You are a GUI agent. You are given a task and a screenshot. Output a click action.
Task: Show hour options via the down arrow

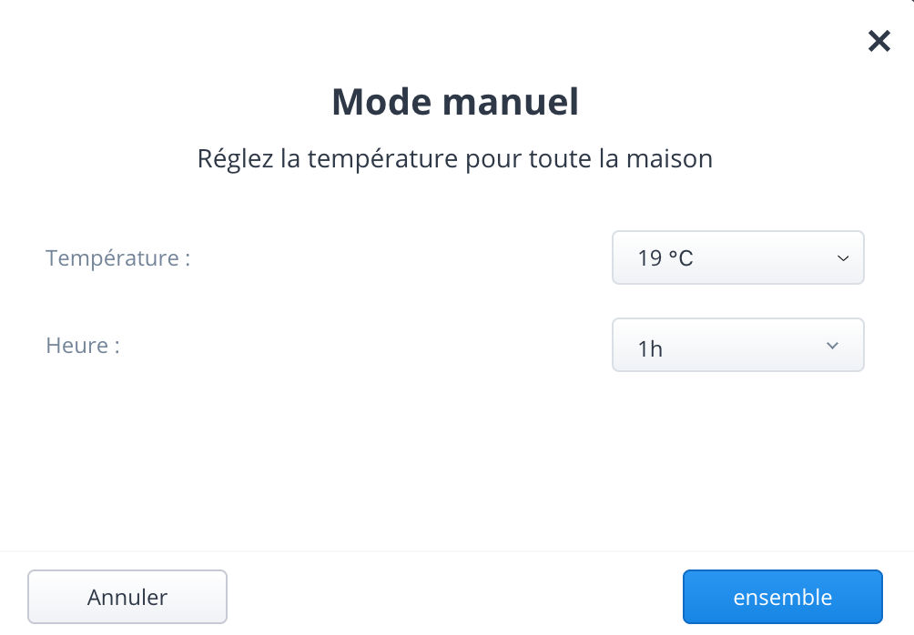pyautogui.click(x=832, y=346)
